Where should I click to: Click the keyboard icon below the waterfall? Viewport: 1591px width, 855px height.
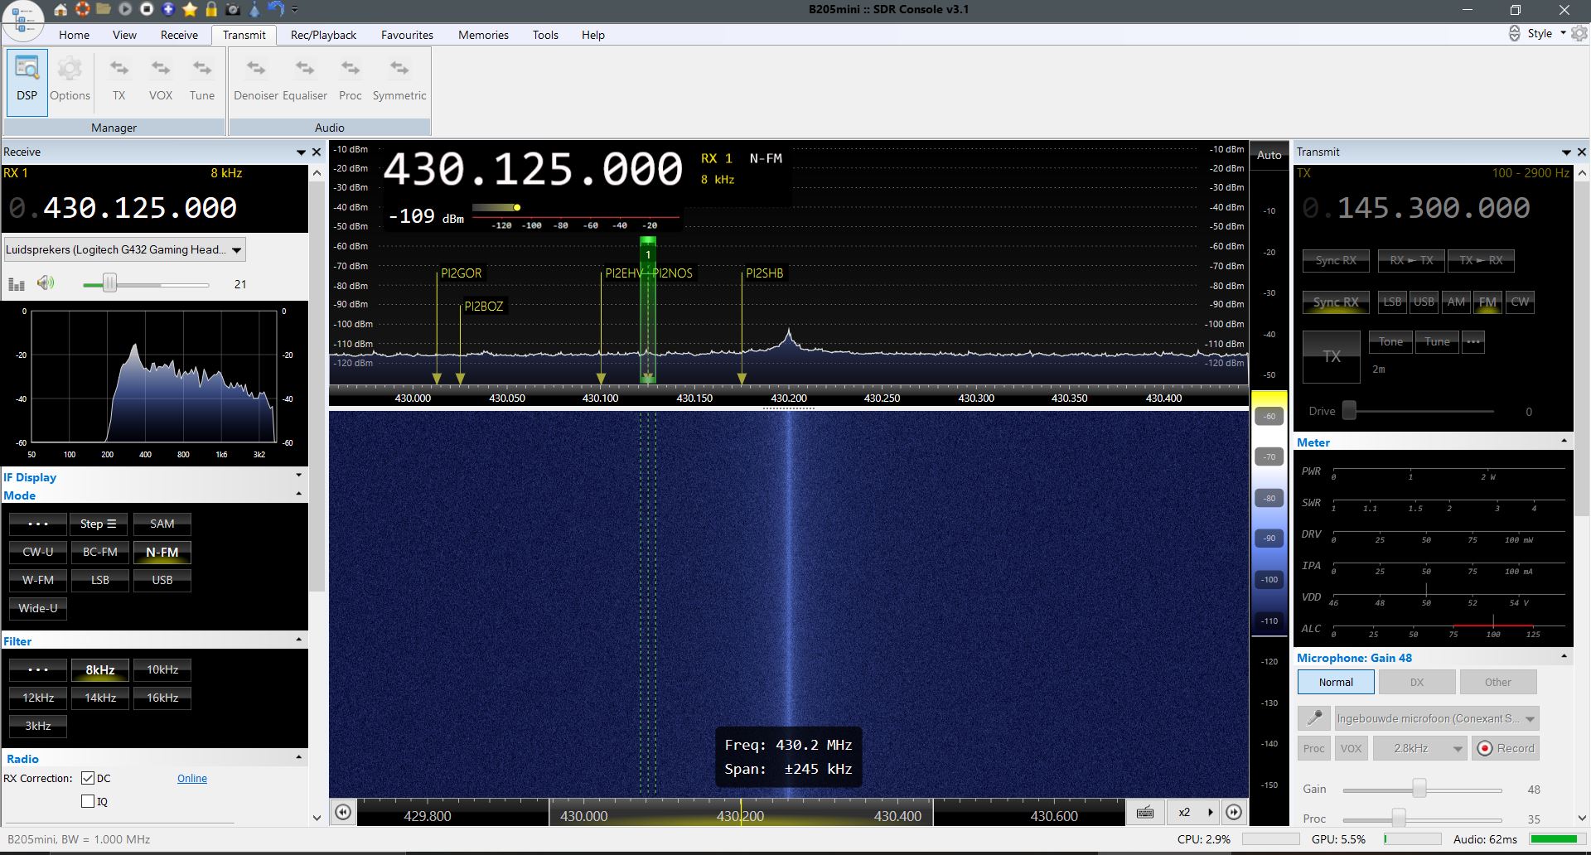(1144, 812)
